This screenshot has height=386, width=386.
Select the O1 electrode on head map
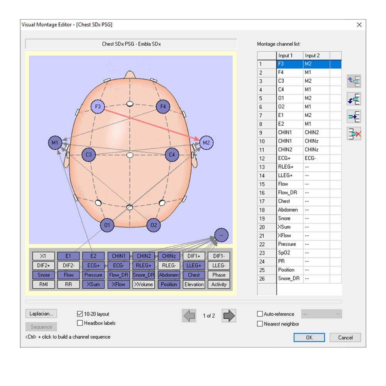point(107,225)
